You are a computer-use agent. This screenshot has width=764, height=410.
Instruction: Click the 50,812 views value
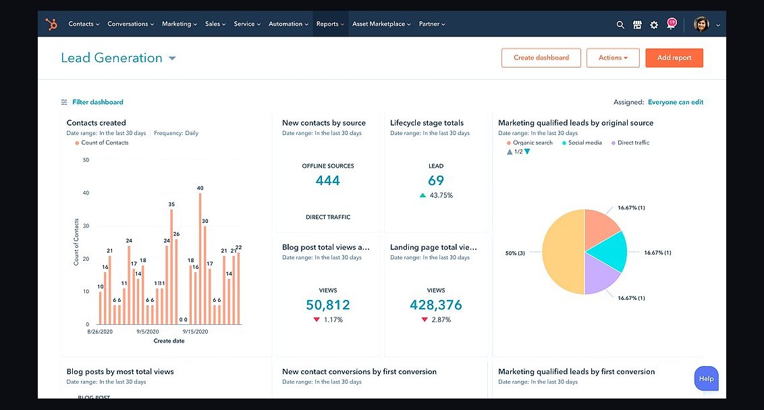pyautogui.click(x=328, y=305)
